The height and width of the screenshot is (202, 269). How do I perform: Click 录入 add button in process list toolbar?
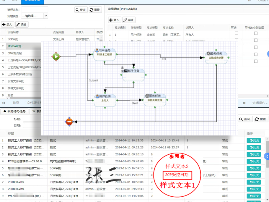click(8, 24)
